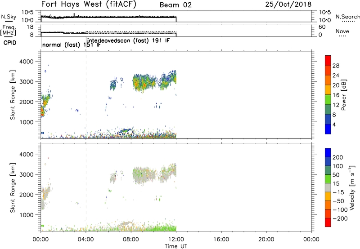This screenshot has width=360, height=249.
Task: Click the "50" positive tick on the Velocity color bar
Action: [336, 175]
